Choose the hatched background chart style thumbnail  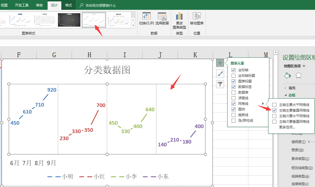click(x=45, y=20)
